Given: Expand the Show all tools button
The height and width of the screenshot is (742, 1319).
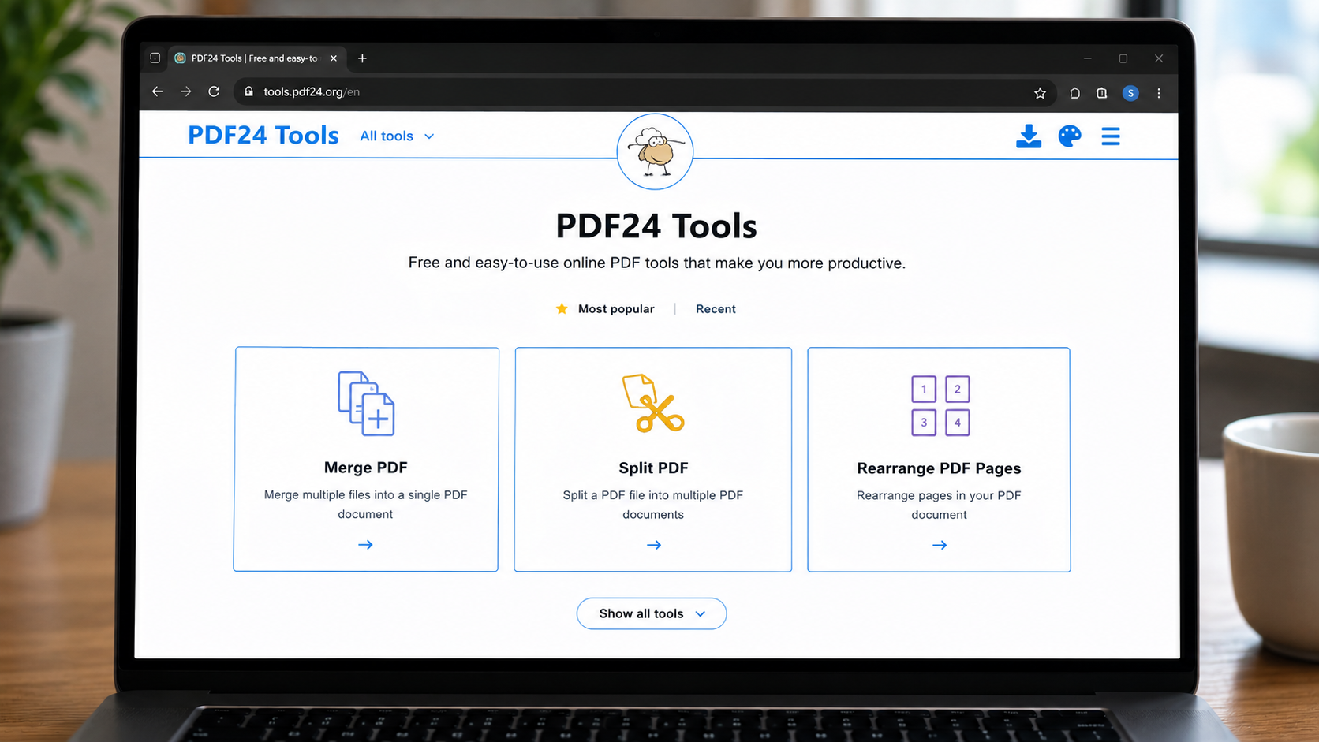Looking at the screenshot, I should click(652, 613).
